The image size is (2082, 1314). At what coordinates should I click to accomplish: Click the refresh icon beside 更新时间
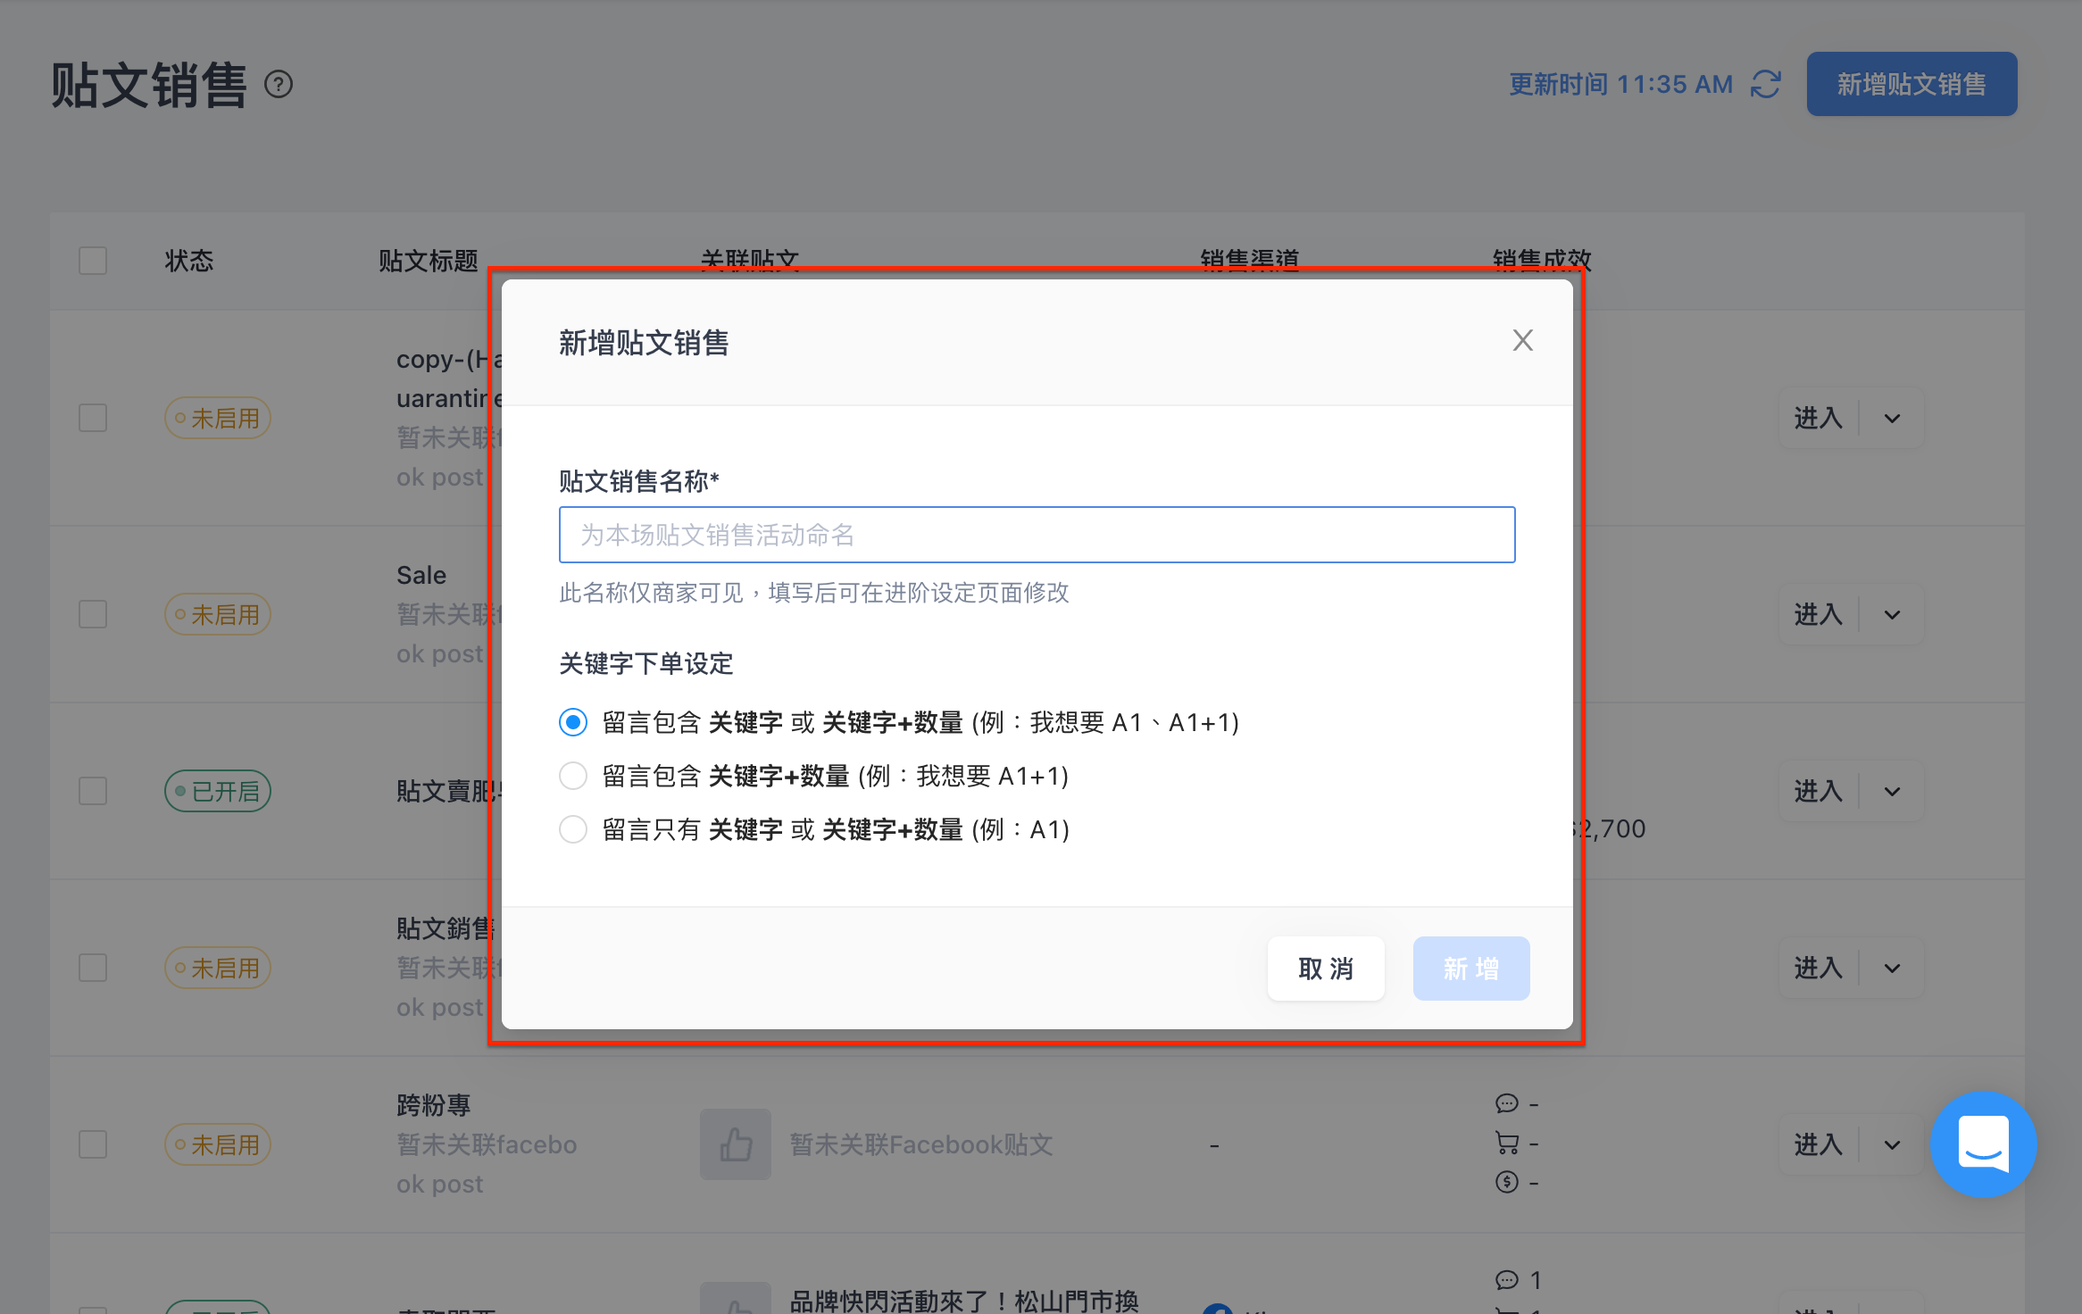coord(1765,85)
